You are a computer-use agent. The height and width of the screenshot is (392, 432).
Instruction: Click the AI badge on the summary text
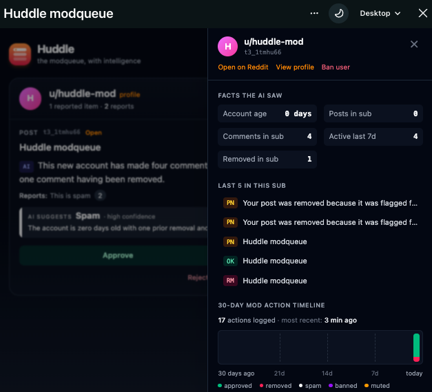[x=26, y=166]
